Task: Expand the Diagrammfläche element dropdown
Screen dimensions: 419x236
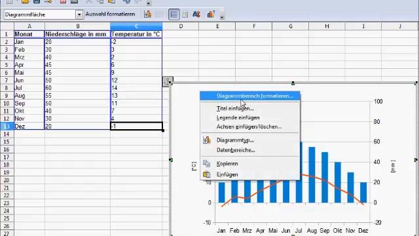Action: click(79, 14)
